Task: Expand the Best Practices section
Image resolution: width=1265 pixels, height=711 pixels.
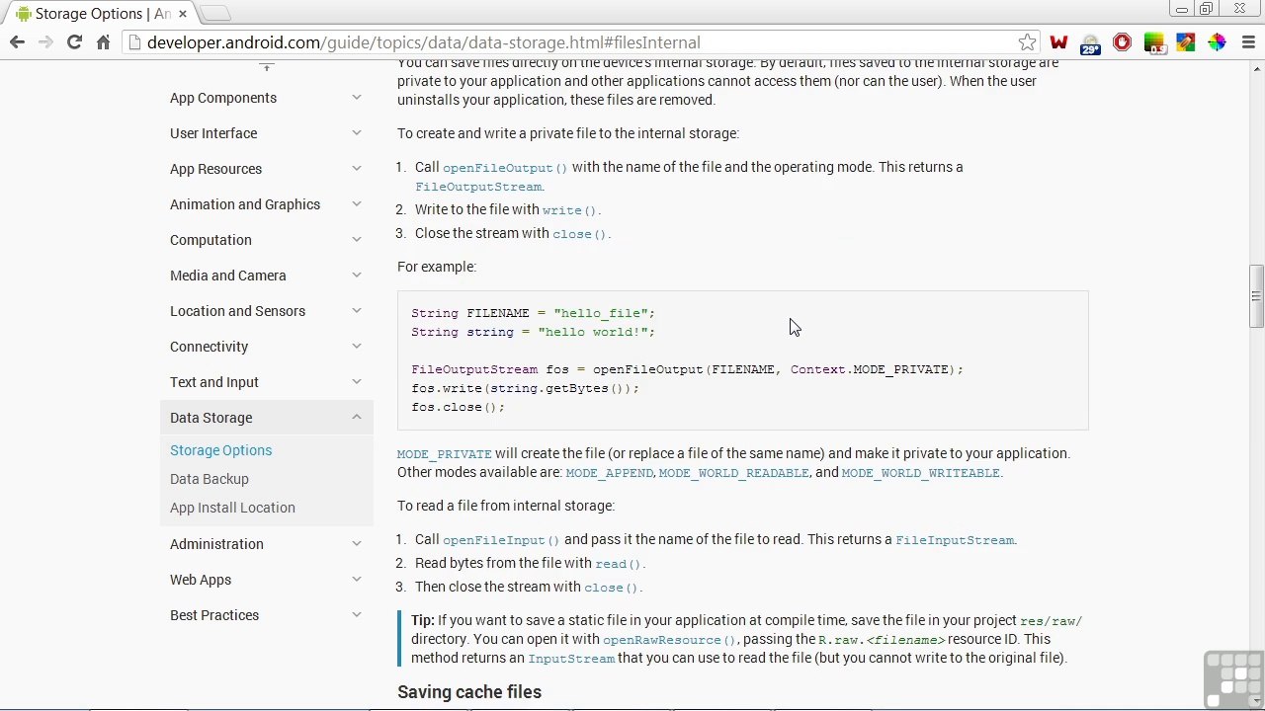Action: coord(357,615)
